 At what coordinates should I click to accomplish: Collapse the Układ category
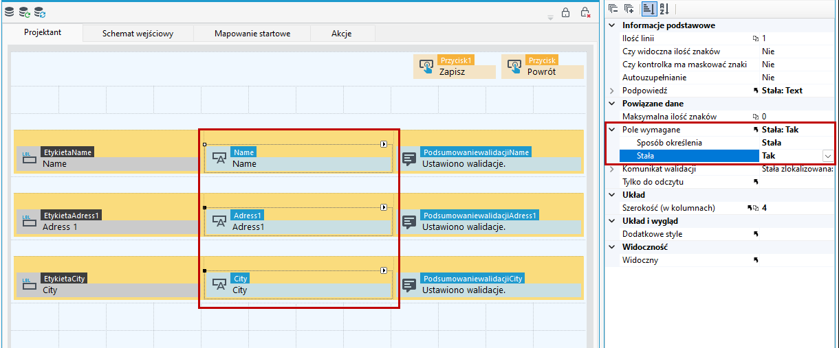pos(613,195)
